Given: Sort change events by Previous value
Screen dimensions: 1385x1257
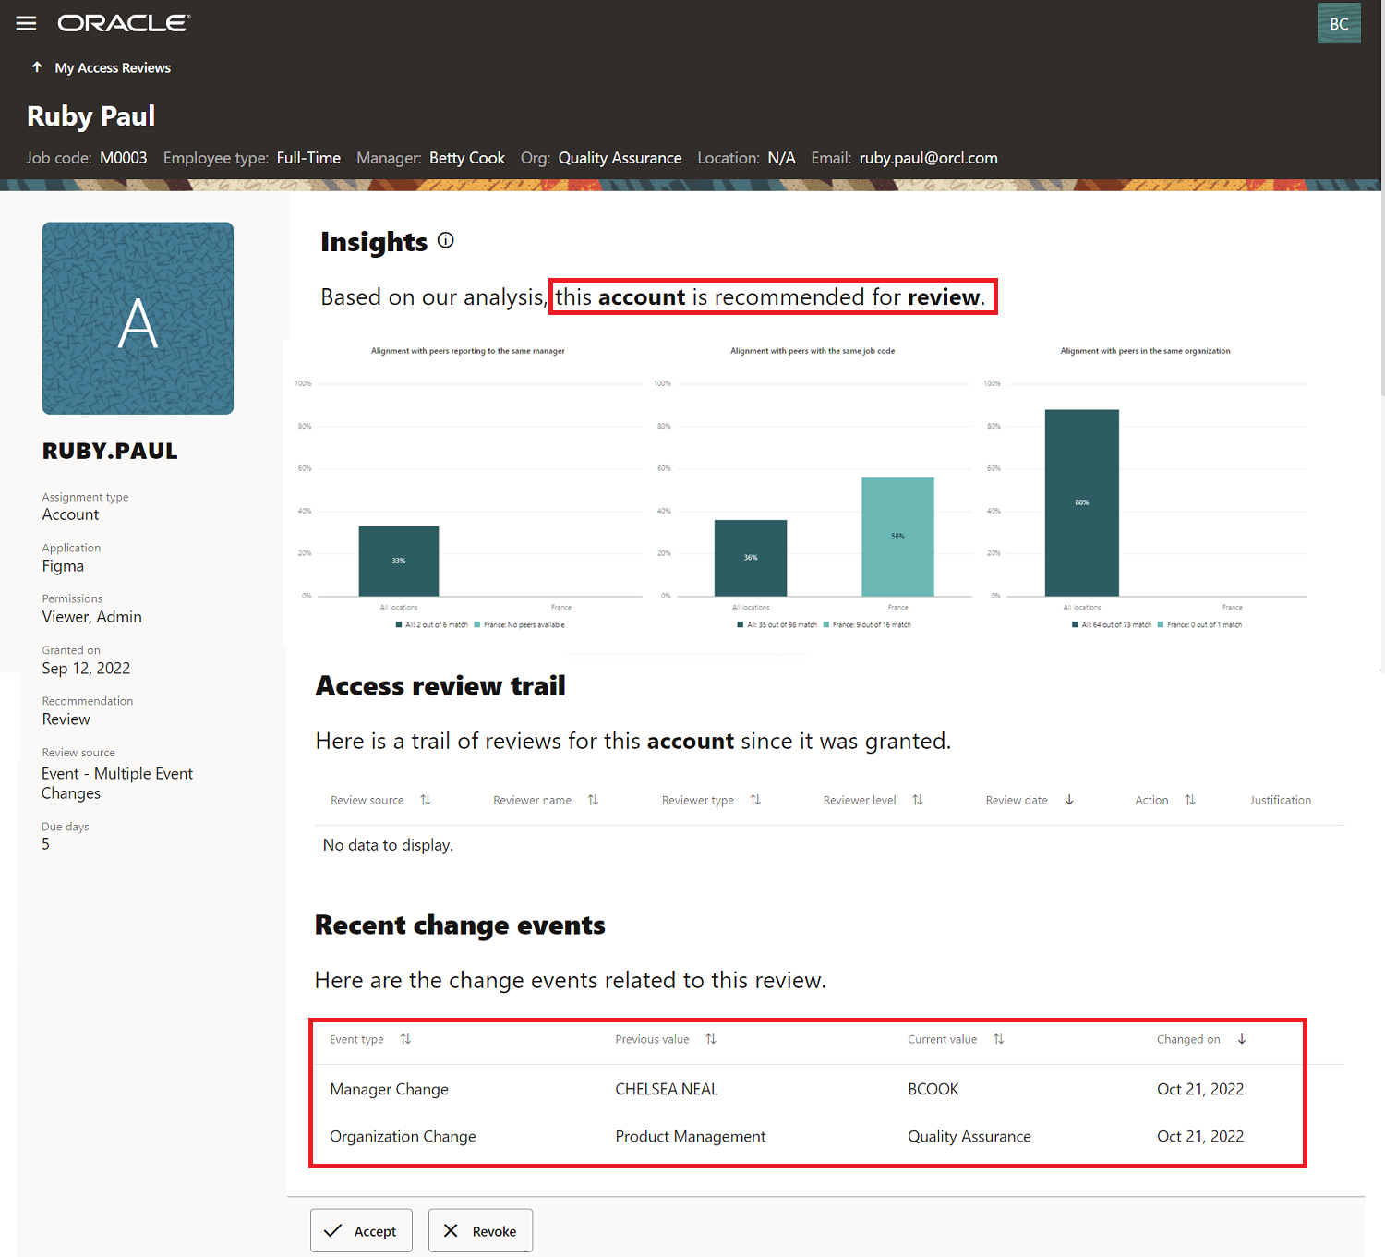Looking at the screenshot, I should click(711, 1039).
